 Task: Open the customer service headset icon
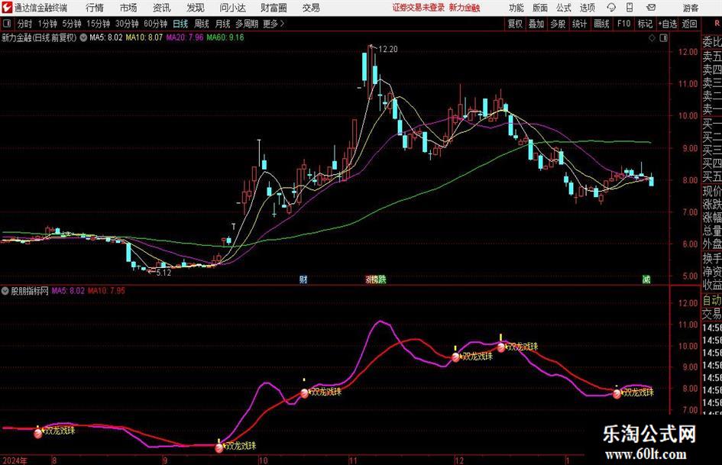[611, 8]
